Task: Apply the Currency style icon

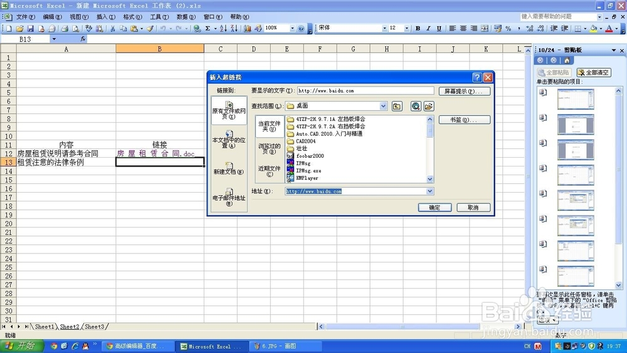Action: (x=498, y=28)
